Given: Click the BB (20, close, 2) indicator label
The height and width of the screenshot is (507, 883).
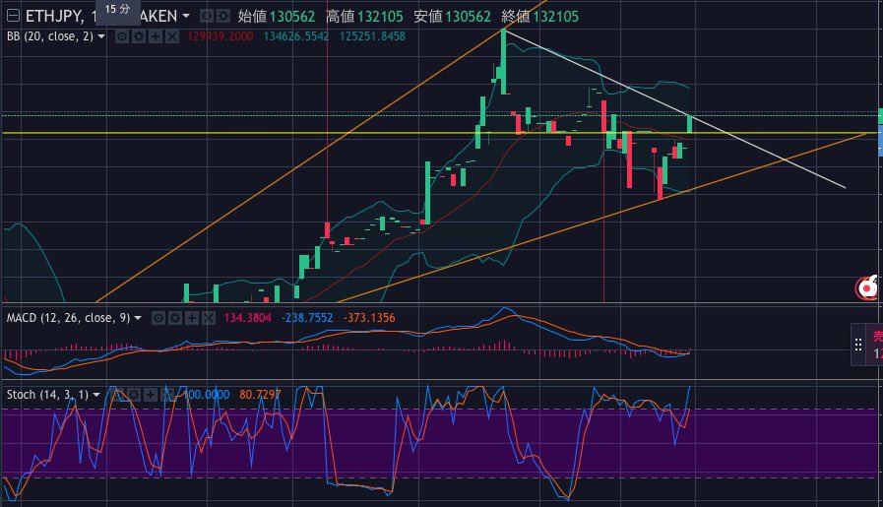Looking at the screenshot, I should [x=49, y=36].
